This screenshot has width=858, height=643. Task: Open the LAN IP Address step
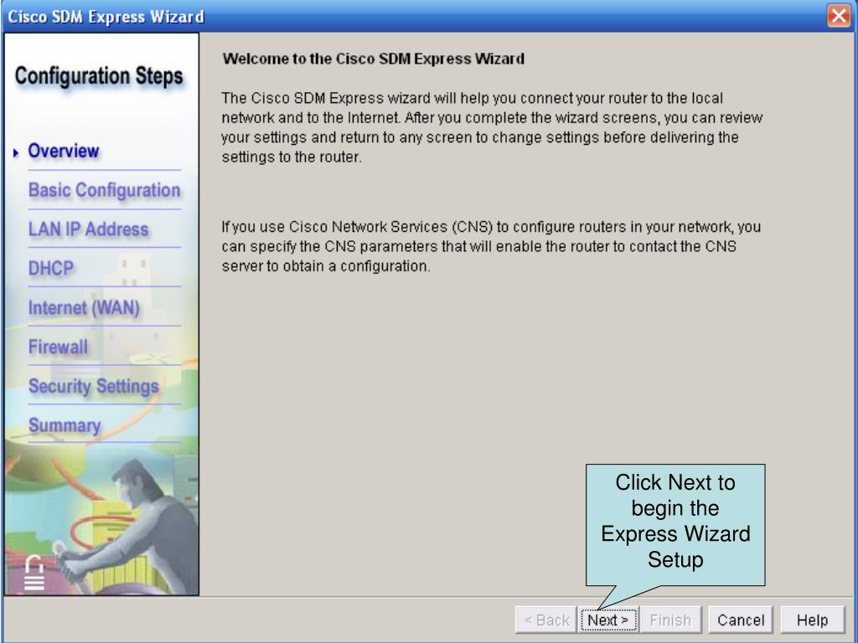coord(88,229)
